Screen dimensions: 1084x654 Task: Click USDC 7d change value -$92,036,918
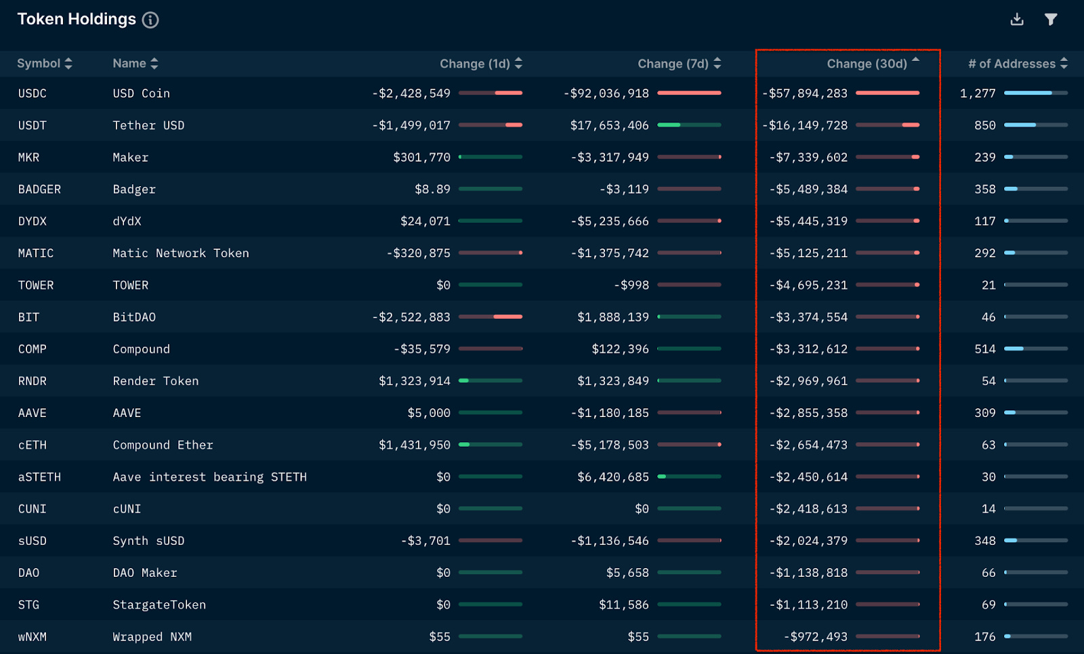(606, 93)
